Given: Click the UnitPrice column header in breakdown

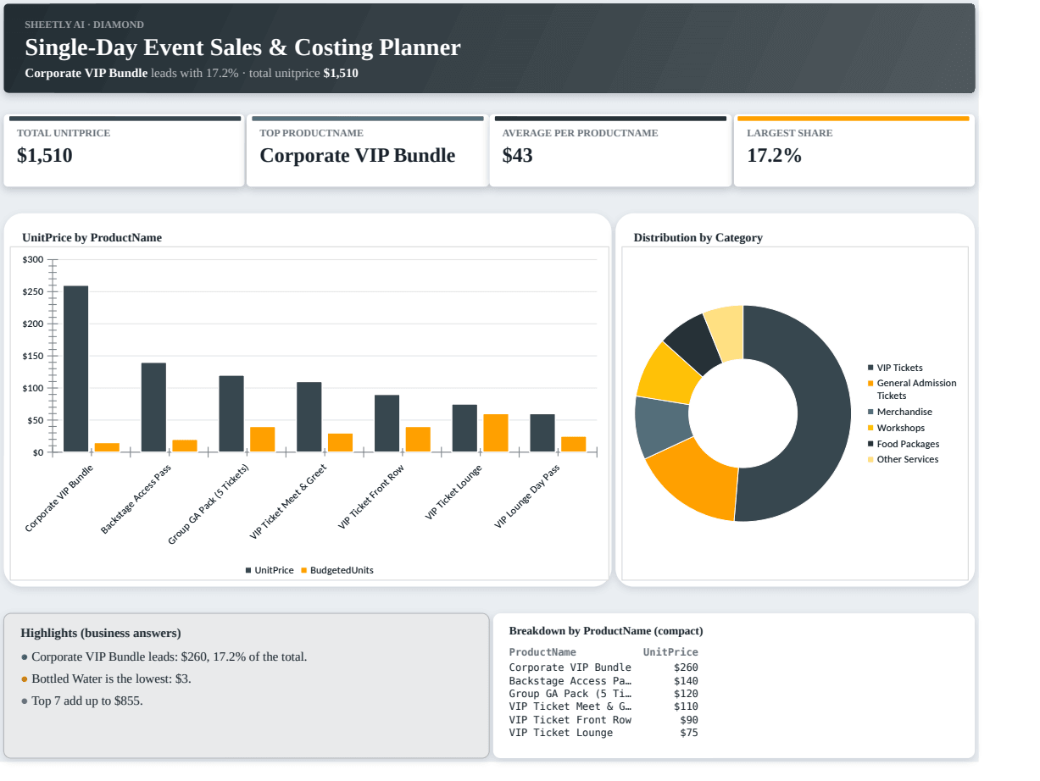Looking at the screenshot, I should 670,652.
